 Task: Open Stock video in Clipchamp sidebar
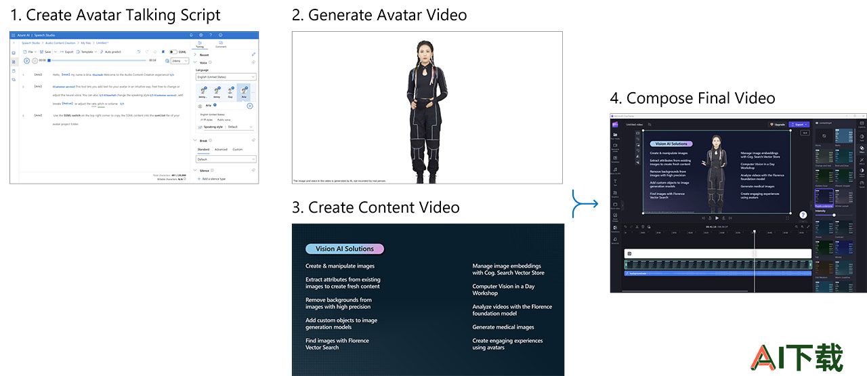point(615,206)
